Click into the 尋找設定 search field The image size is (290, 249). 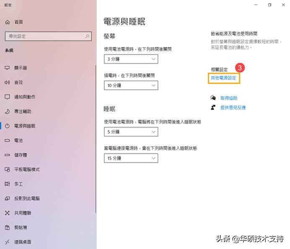(48, 36)
